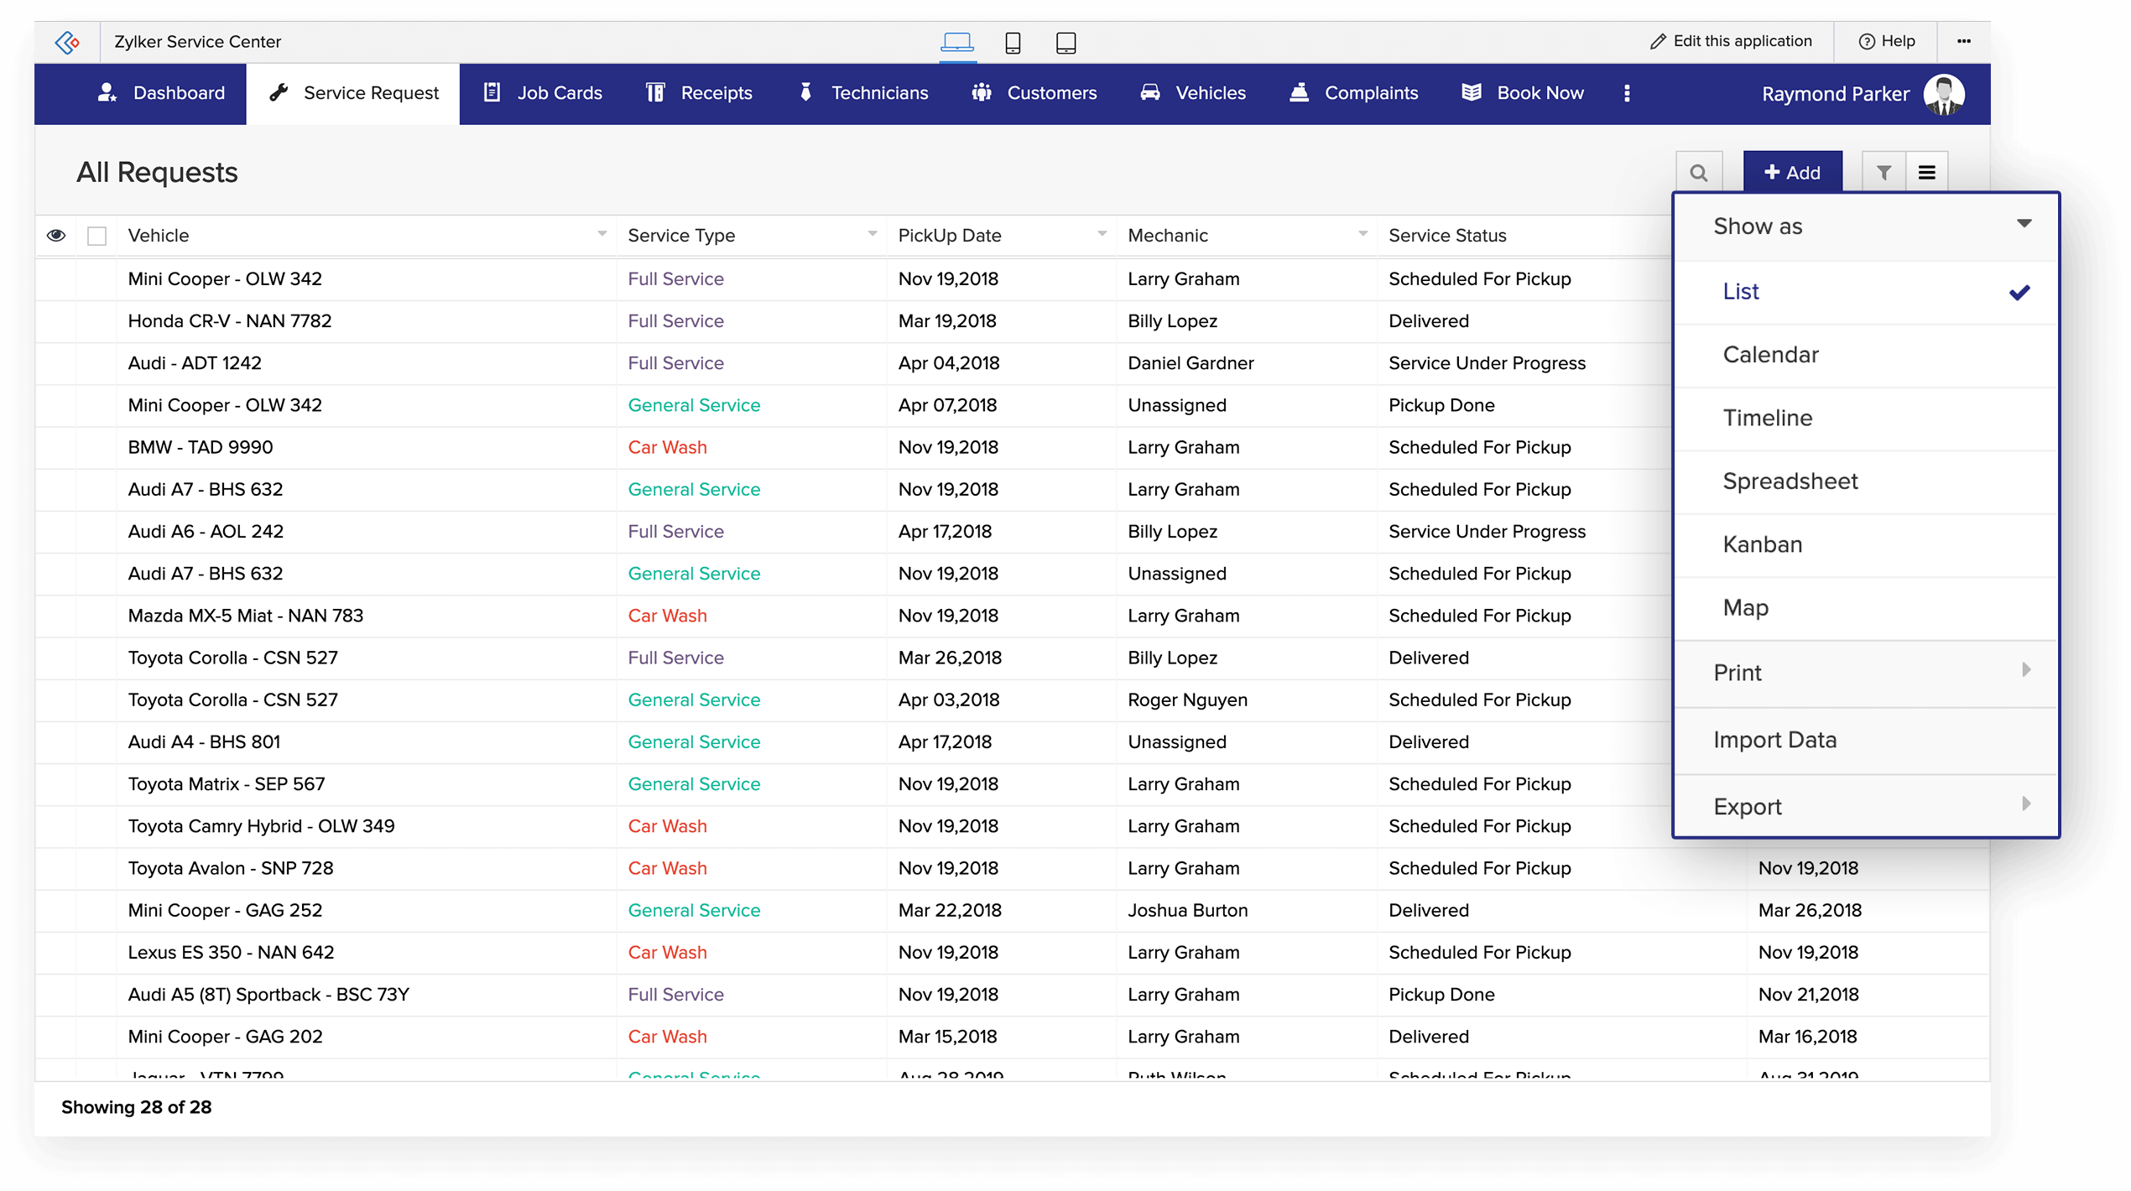Image resolution: width=2131 pixels, height=1191 pixels.
Task: Open the Job Cards tab
Action: [x=543, y=93]
